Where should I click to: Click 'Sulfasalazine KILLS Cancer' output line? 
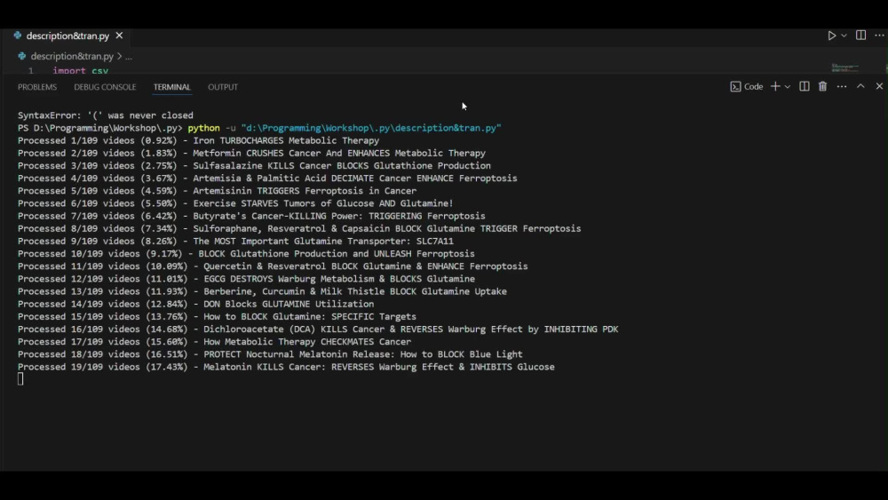(254, 165)
